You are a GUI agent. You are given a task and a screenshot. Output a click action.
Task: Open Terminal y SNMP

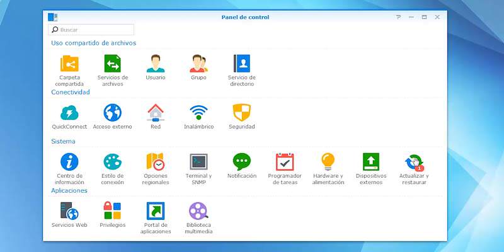point(198,162)
